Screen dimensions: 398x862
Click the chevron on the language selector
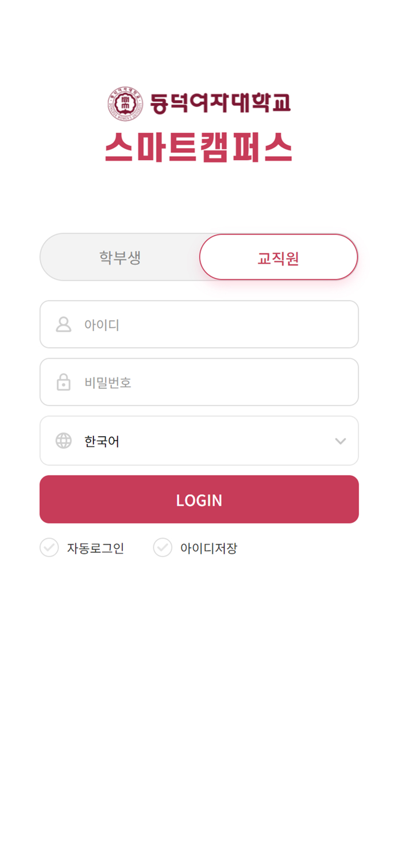(x=340, y=441)
